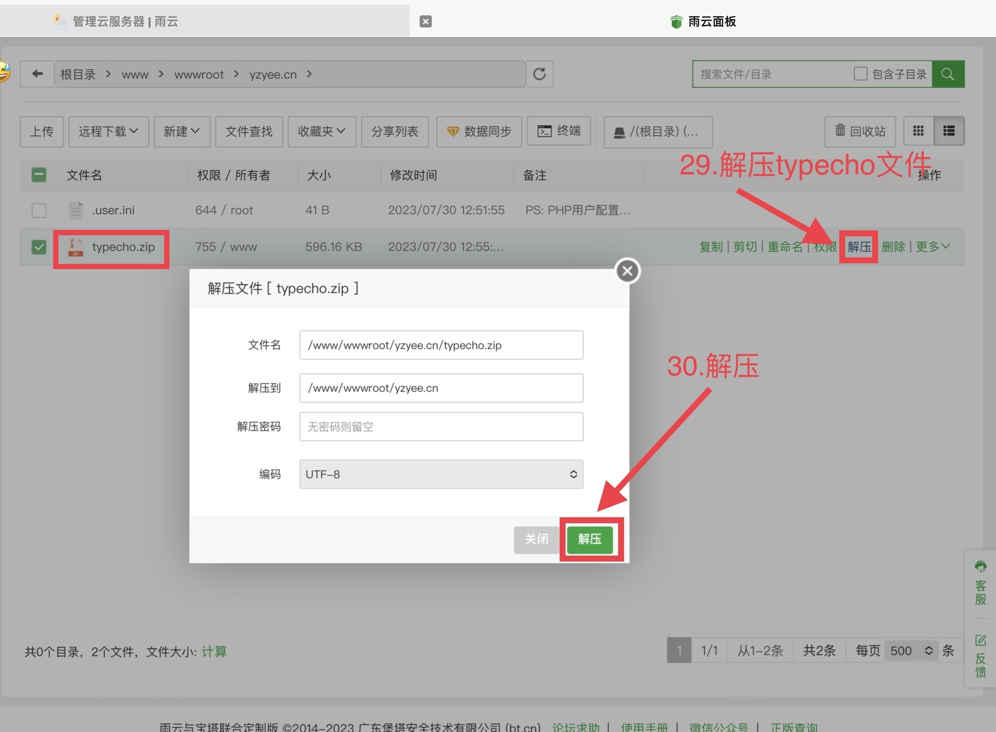Click the 上传 upload button
This screenshot has height=732, width=996.
coord(42,131)
